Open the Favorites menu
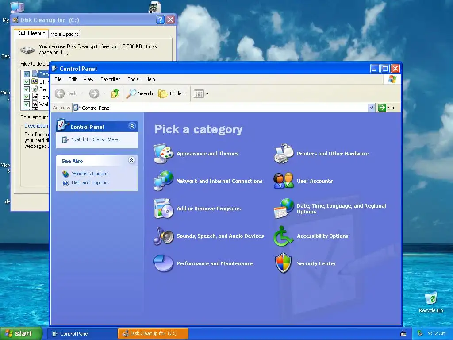The image size is (453, 340). (x=110, y=79)
